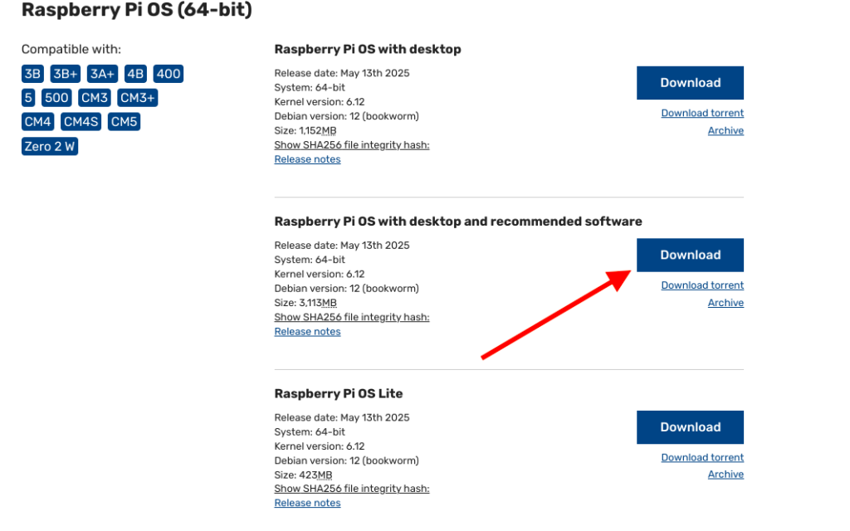
Task: Open Release notes for OS Lite
Action: tap(307, 503)
